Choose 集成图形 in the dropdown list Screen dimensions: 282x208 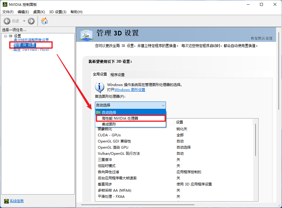click(x=130, y=124)
